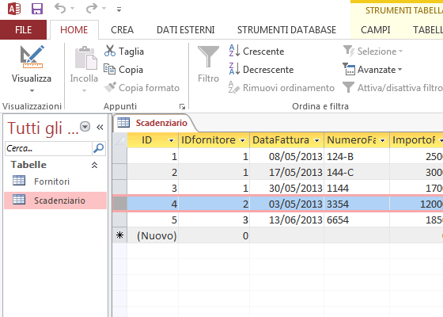Click the Taglia scissors icon
The height and width of the screenshot is (317, 443).
pyautogui.click(x=110, y=51)
